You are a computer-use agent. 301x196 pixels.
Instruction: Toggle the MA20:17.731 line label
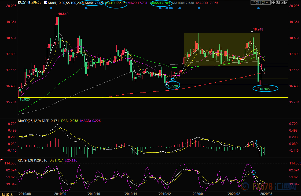tap(138, 3)
